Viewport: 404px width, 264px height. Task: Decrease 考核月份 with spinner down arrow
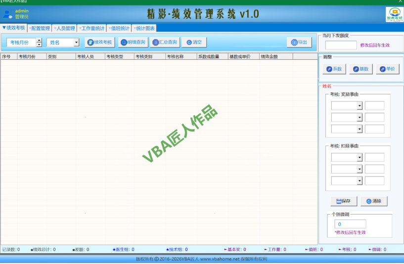pyautogui.click(x=39, y=44)
